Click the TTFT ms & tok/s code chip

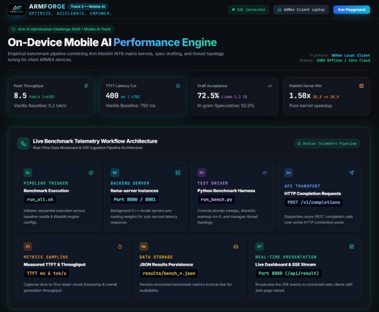click(46, 273)
